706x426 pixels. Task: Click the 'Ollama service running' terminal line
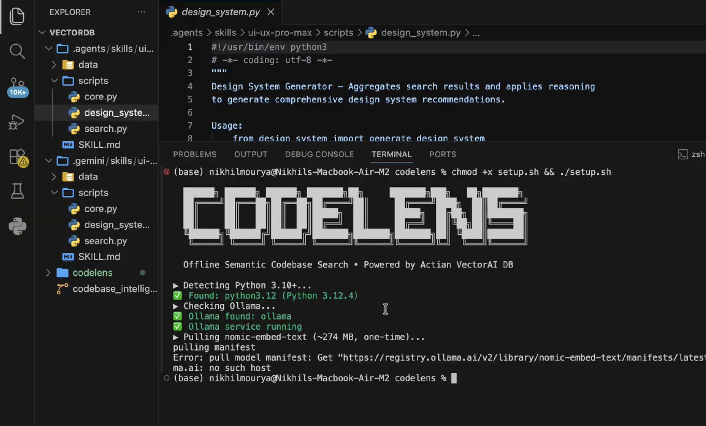(237, 327)
